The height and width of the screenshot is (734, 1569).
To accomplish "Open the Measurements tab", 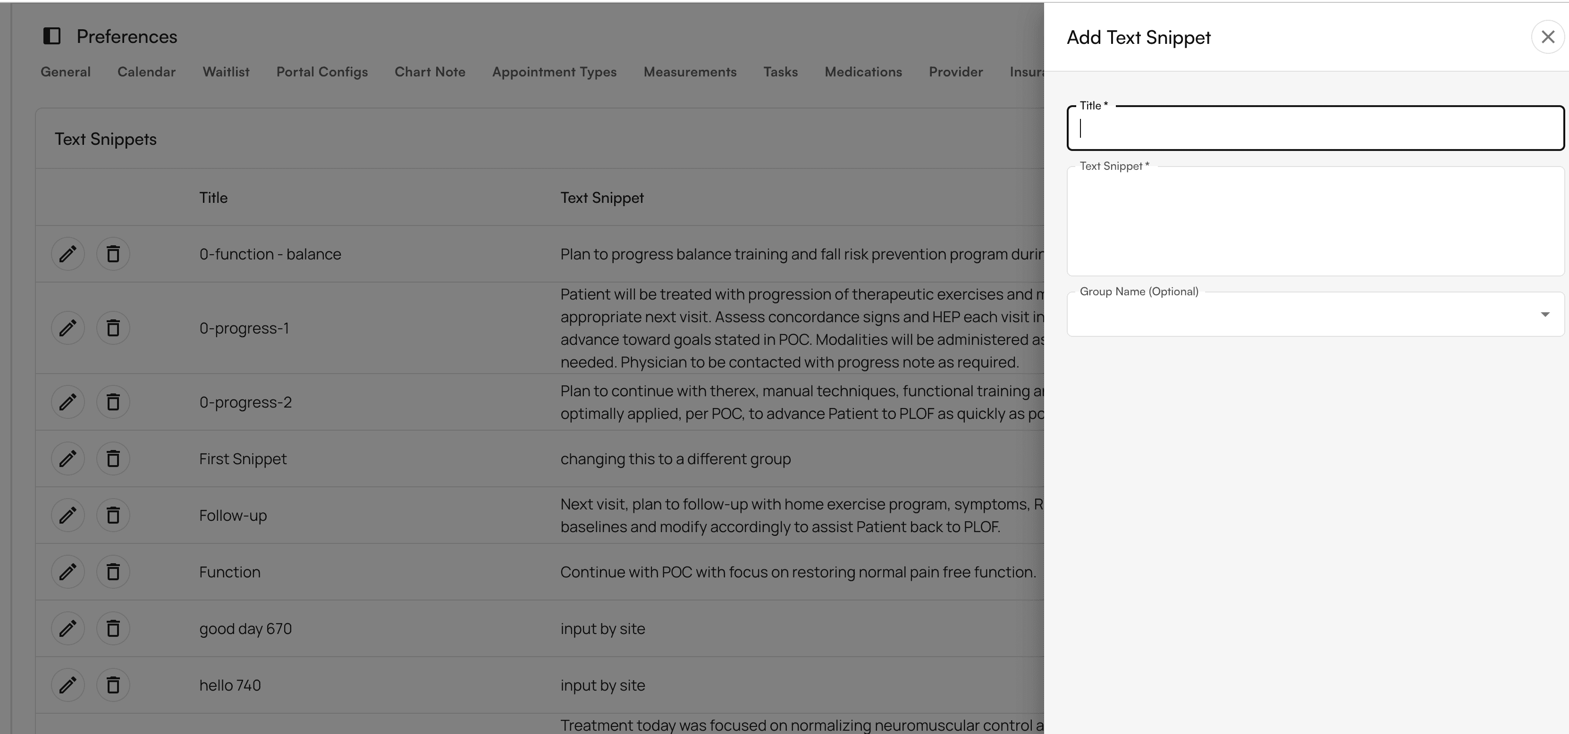I will click(690, 72).
